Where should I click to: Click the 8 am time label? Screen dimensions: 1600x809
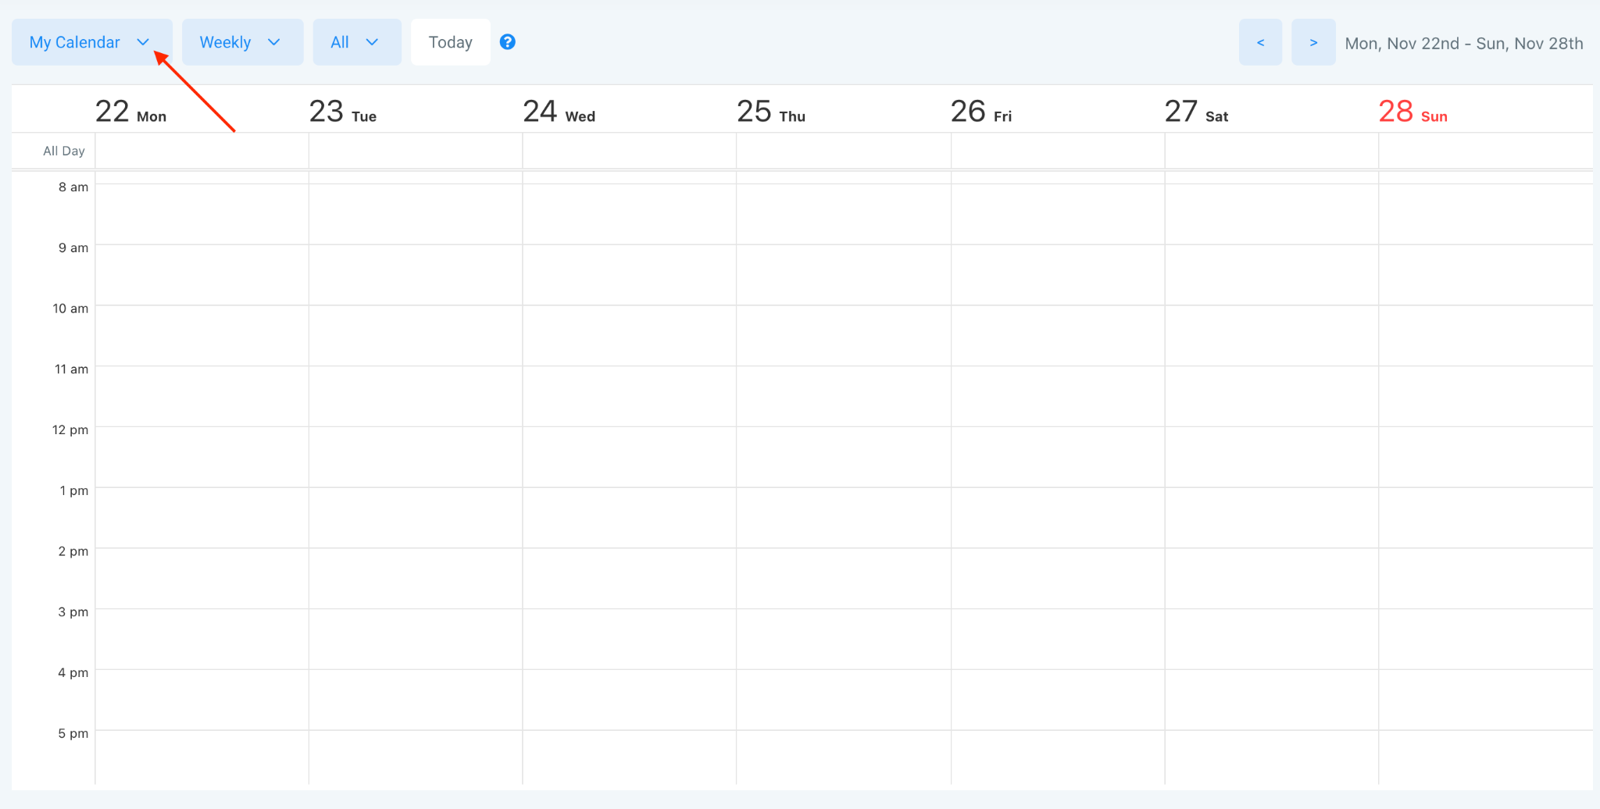tap(73, 187)
